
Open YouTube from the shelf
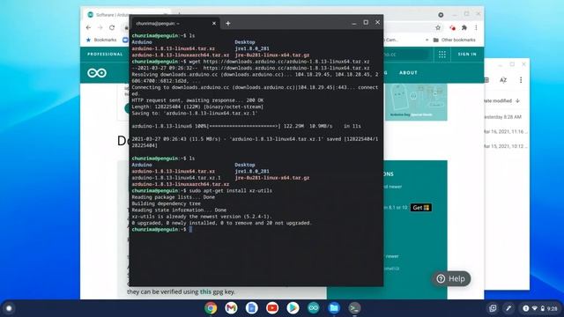(272, 308)
